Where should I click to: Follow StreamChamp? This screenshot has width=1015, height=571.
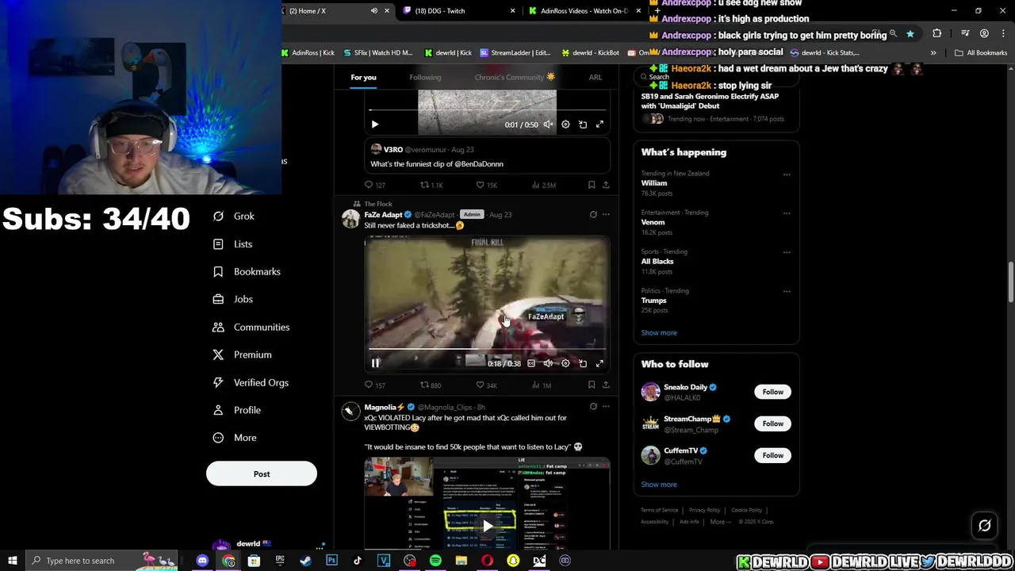click(x=772, y=423)
